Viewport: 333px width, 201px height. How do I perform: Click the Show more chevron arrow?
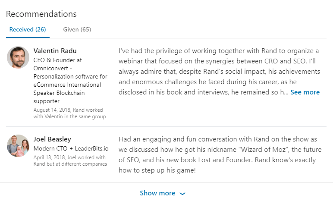182,194
